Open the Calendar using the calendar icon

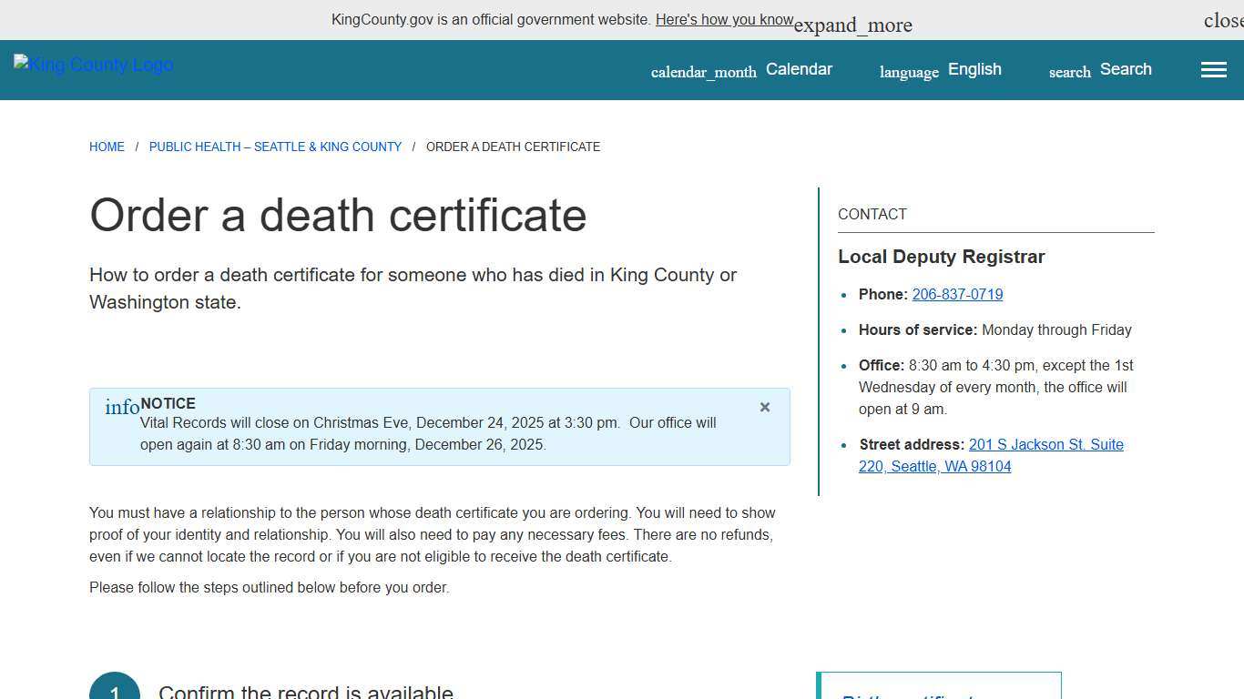coord(703,70)
